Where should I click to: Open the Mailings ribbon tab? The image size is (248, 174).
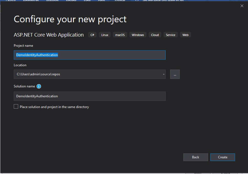click(x=52, y=1)
